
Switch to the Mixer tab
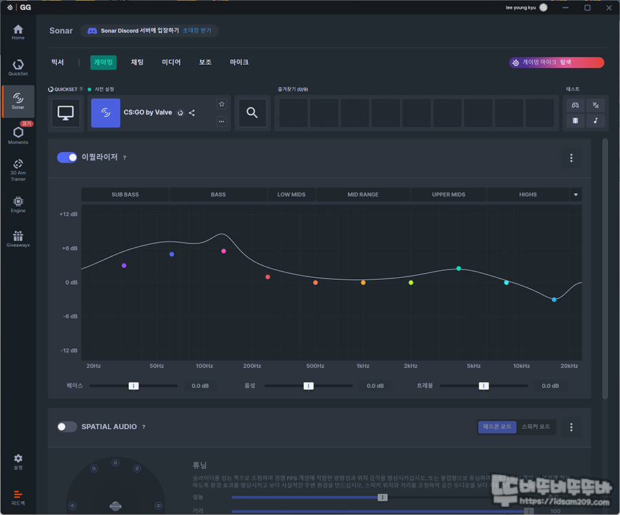pyautogui.click(x=58, y=62)
